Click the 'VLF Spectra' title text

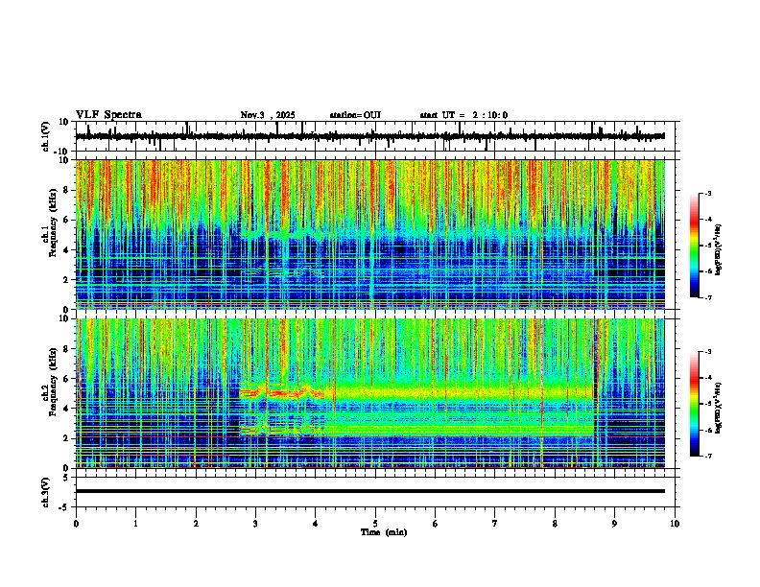(x=108, y=115)
